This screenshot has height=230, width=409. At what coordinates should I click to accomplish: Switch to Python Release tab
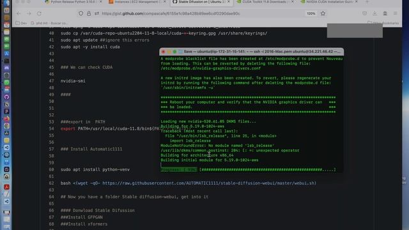pos(73,2)
